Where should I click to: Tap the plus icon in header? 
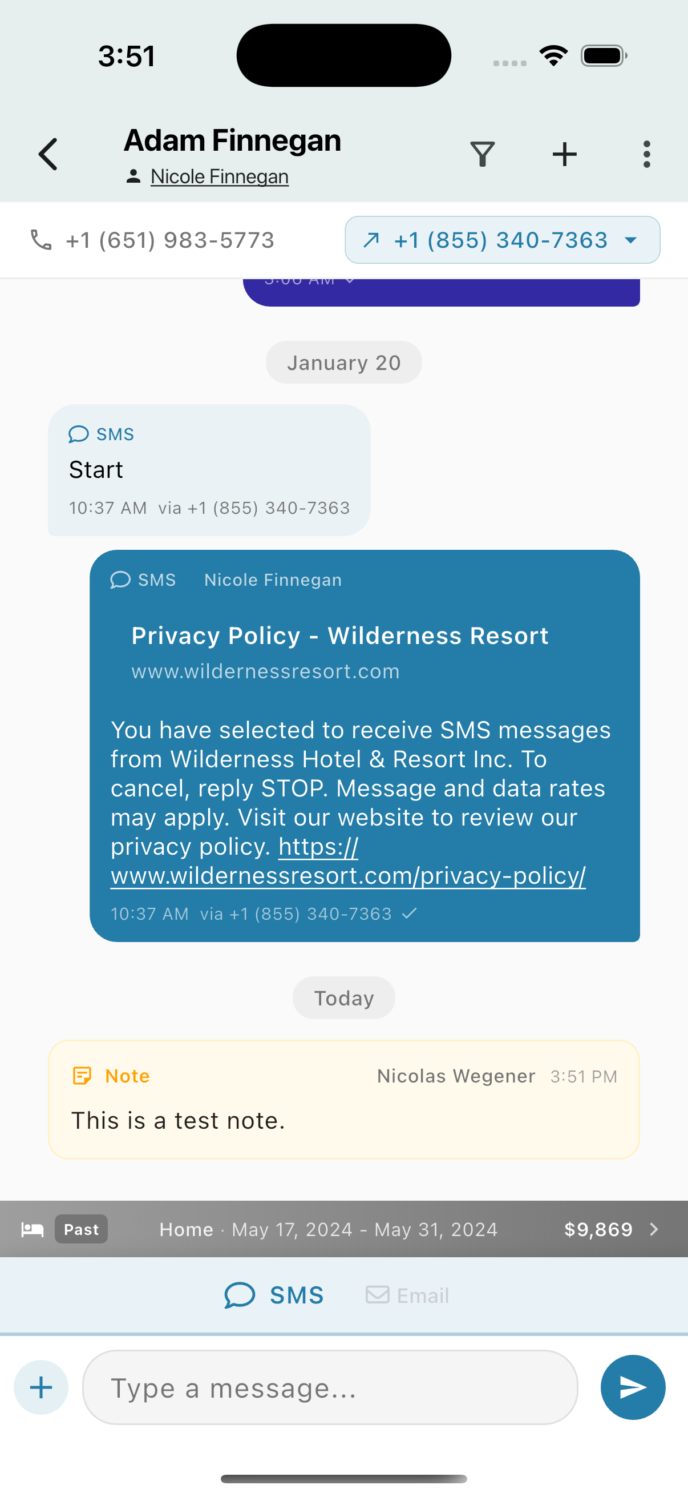[x=564, y=154]
